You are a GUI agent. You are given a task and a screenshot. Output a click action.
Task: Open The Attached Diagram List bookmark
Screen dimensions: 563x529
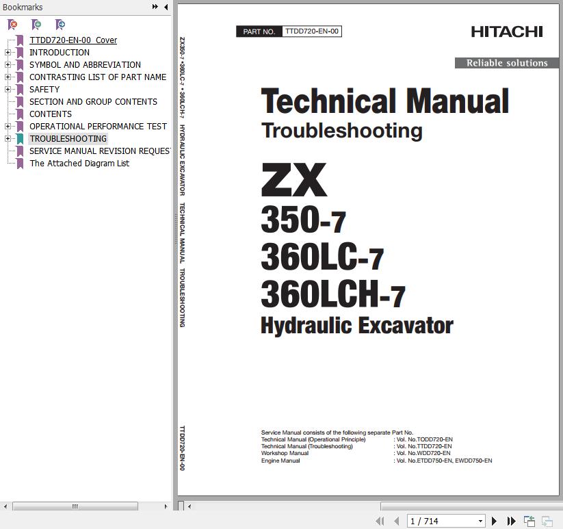79,164
